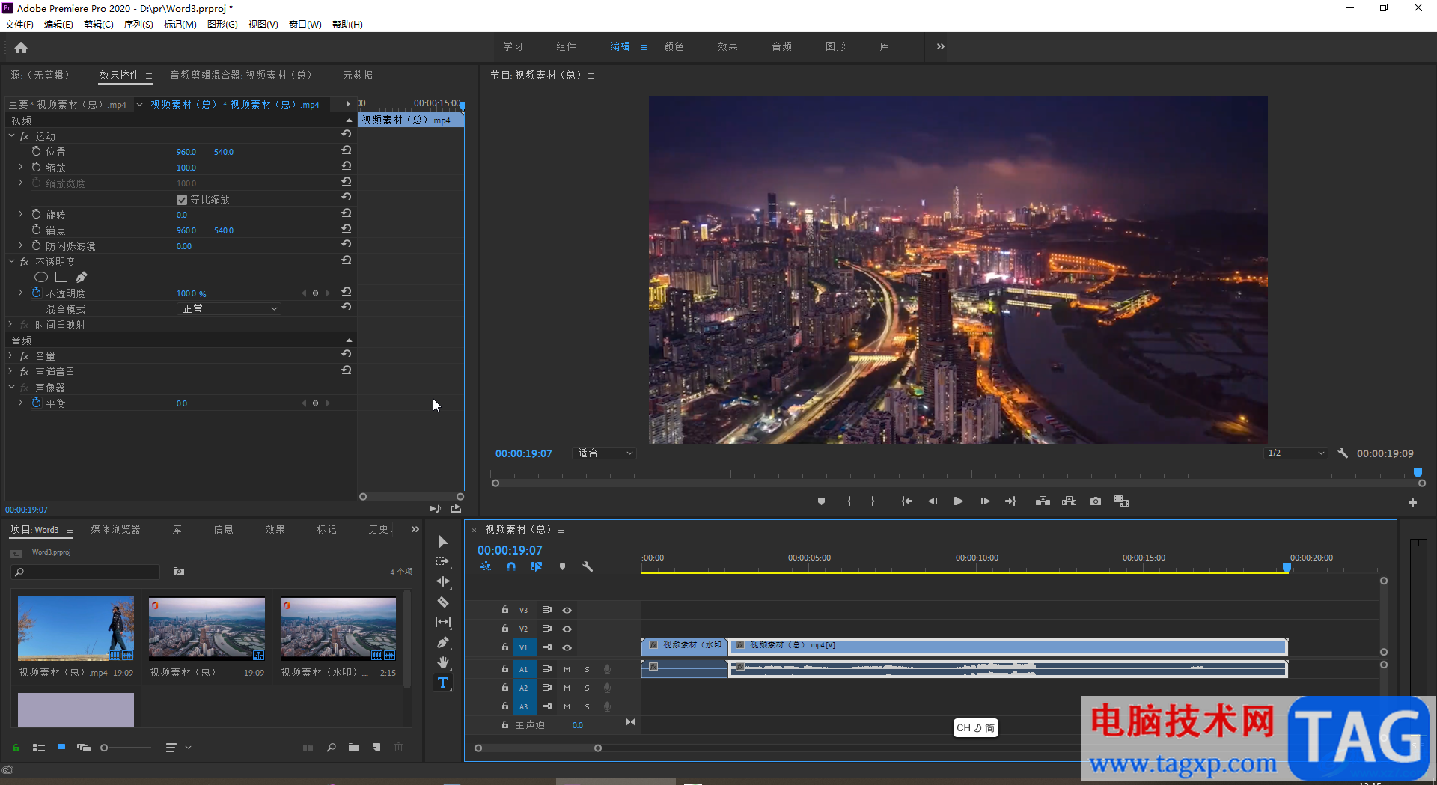Open timeline display settings wrench
This screenshot has height=785, width=1437.
click(588, 567)
